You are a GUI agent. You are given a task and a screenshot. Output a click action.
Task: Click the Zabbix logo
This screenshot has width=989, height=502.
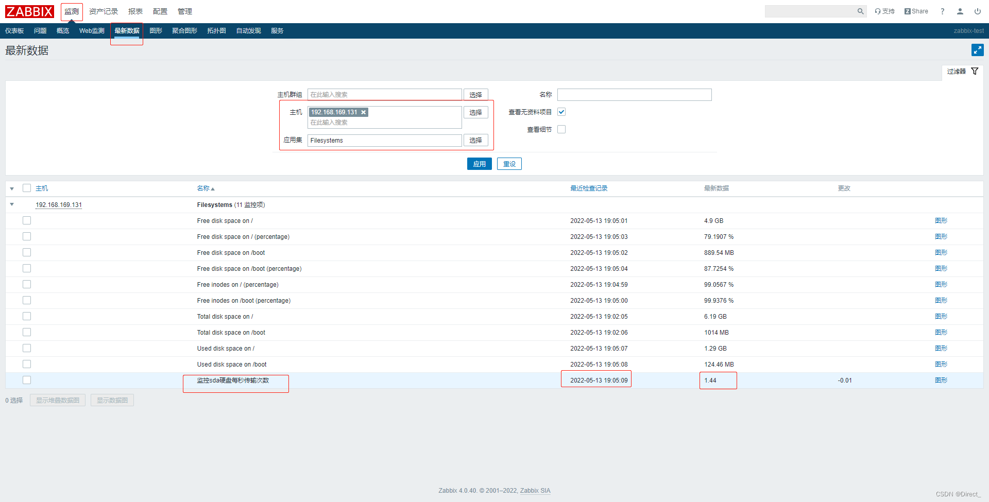(29, 11)
